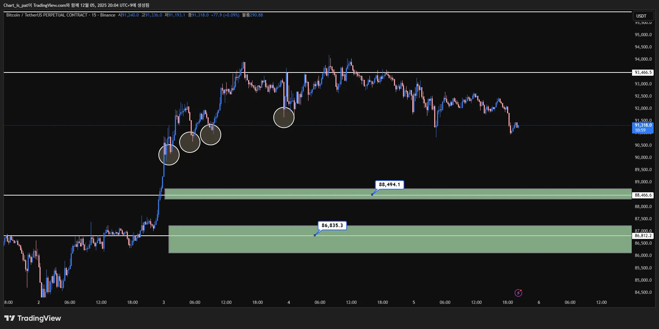Select the leftmost white circle marker
The width and height of the screenshot is (659, 329).
click(x=169, y=155)
